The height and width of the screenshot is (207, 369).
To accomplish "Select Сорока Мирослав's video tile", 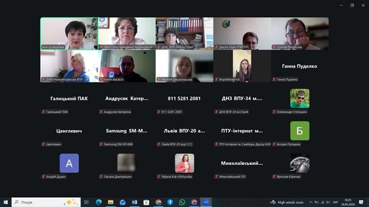I will pos(300,33).
